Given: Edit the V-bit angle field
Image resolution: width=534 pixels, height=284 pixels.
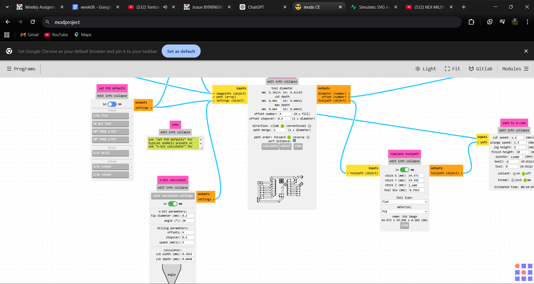Looking at the screenshot, I should coord(188,221).
